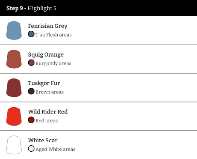Open the White Scar paint name
197x159 pixels.
[43, 141]
